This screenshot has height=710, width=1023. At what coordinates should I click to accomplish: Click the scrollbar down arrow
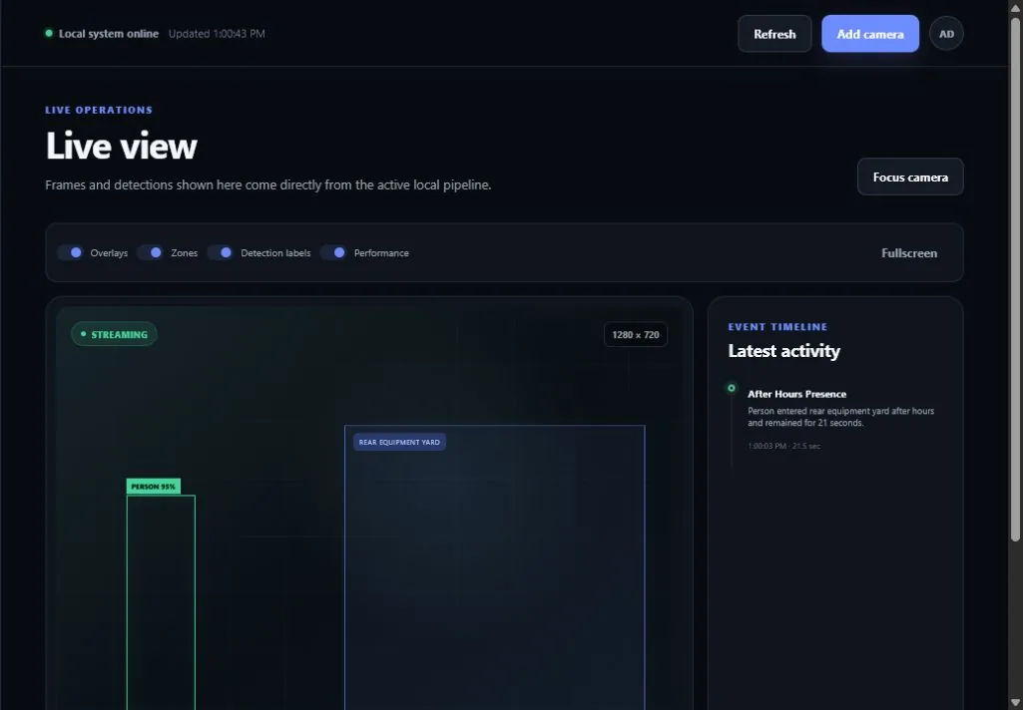pos(1015,703)
